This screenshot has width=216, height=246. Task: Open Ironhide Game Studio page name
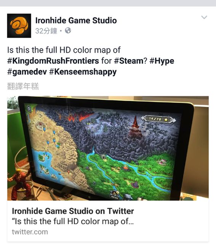point(76,21)
